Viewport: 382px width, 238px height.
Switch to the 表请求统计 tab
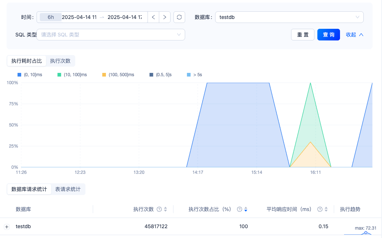point(68,189)
